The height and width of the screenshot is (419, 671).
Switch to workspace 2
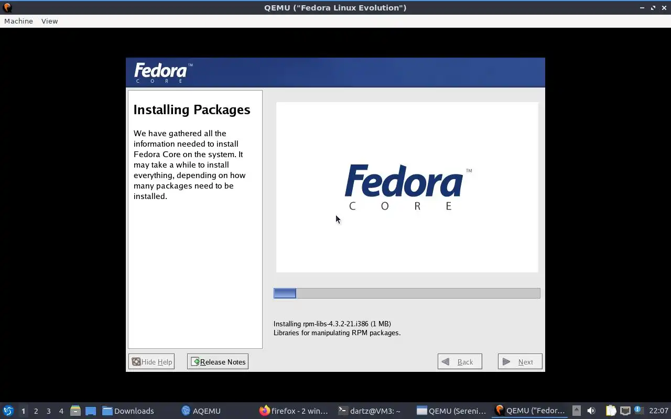coord(36,411)
